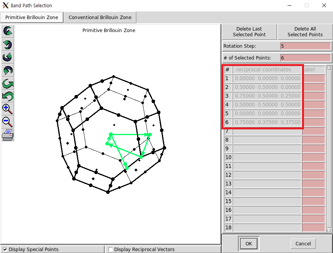Click the fourth rotate icon from top
The width and height of the screenshot is (333, 253).
point(8,70)
